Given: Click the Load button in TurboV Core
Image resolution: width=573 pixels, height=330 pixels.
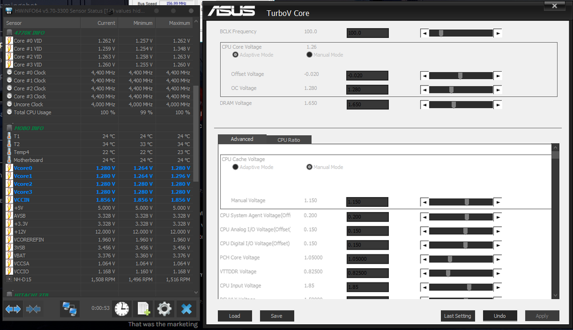Looking at the screenshot, I should pyautogui.click(x=235, y=316).
